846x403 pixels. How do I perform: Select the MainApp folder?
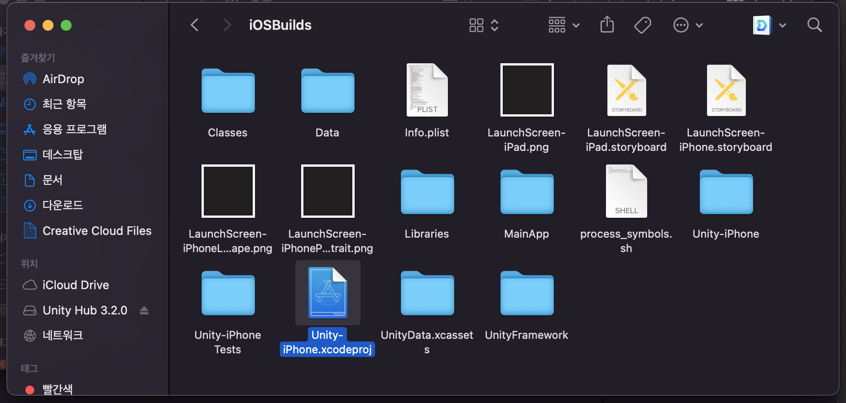pos(527,192)
